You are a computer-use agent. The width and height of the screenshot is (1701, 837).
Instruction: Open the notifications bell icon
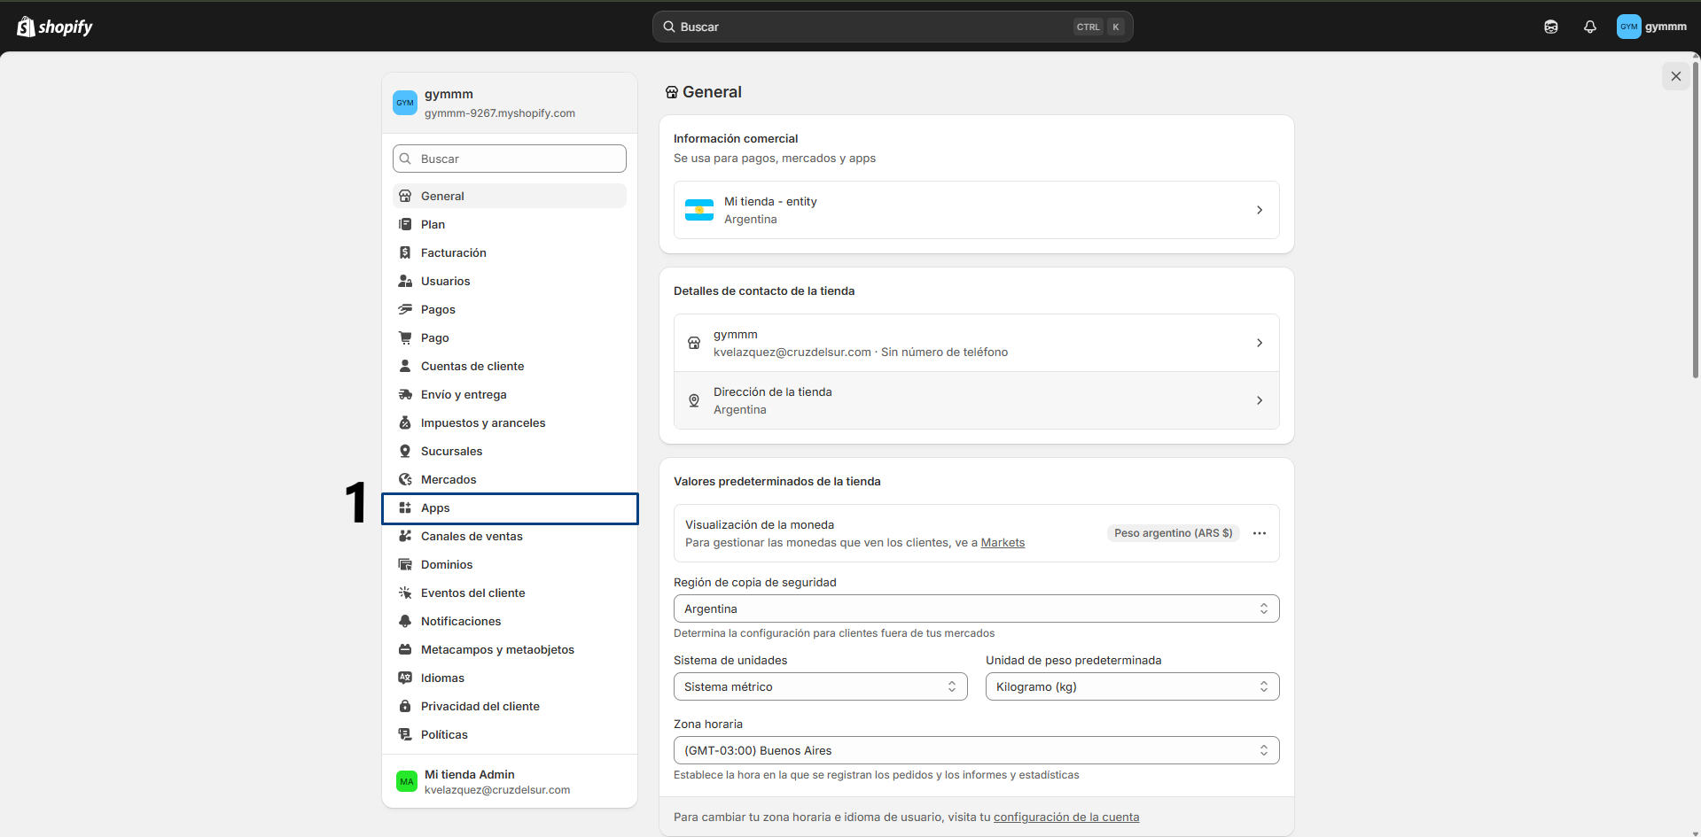tap(1589, 27)
